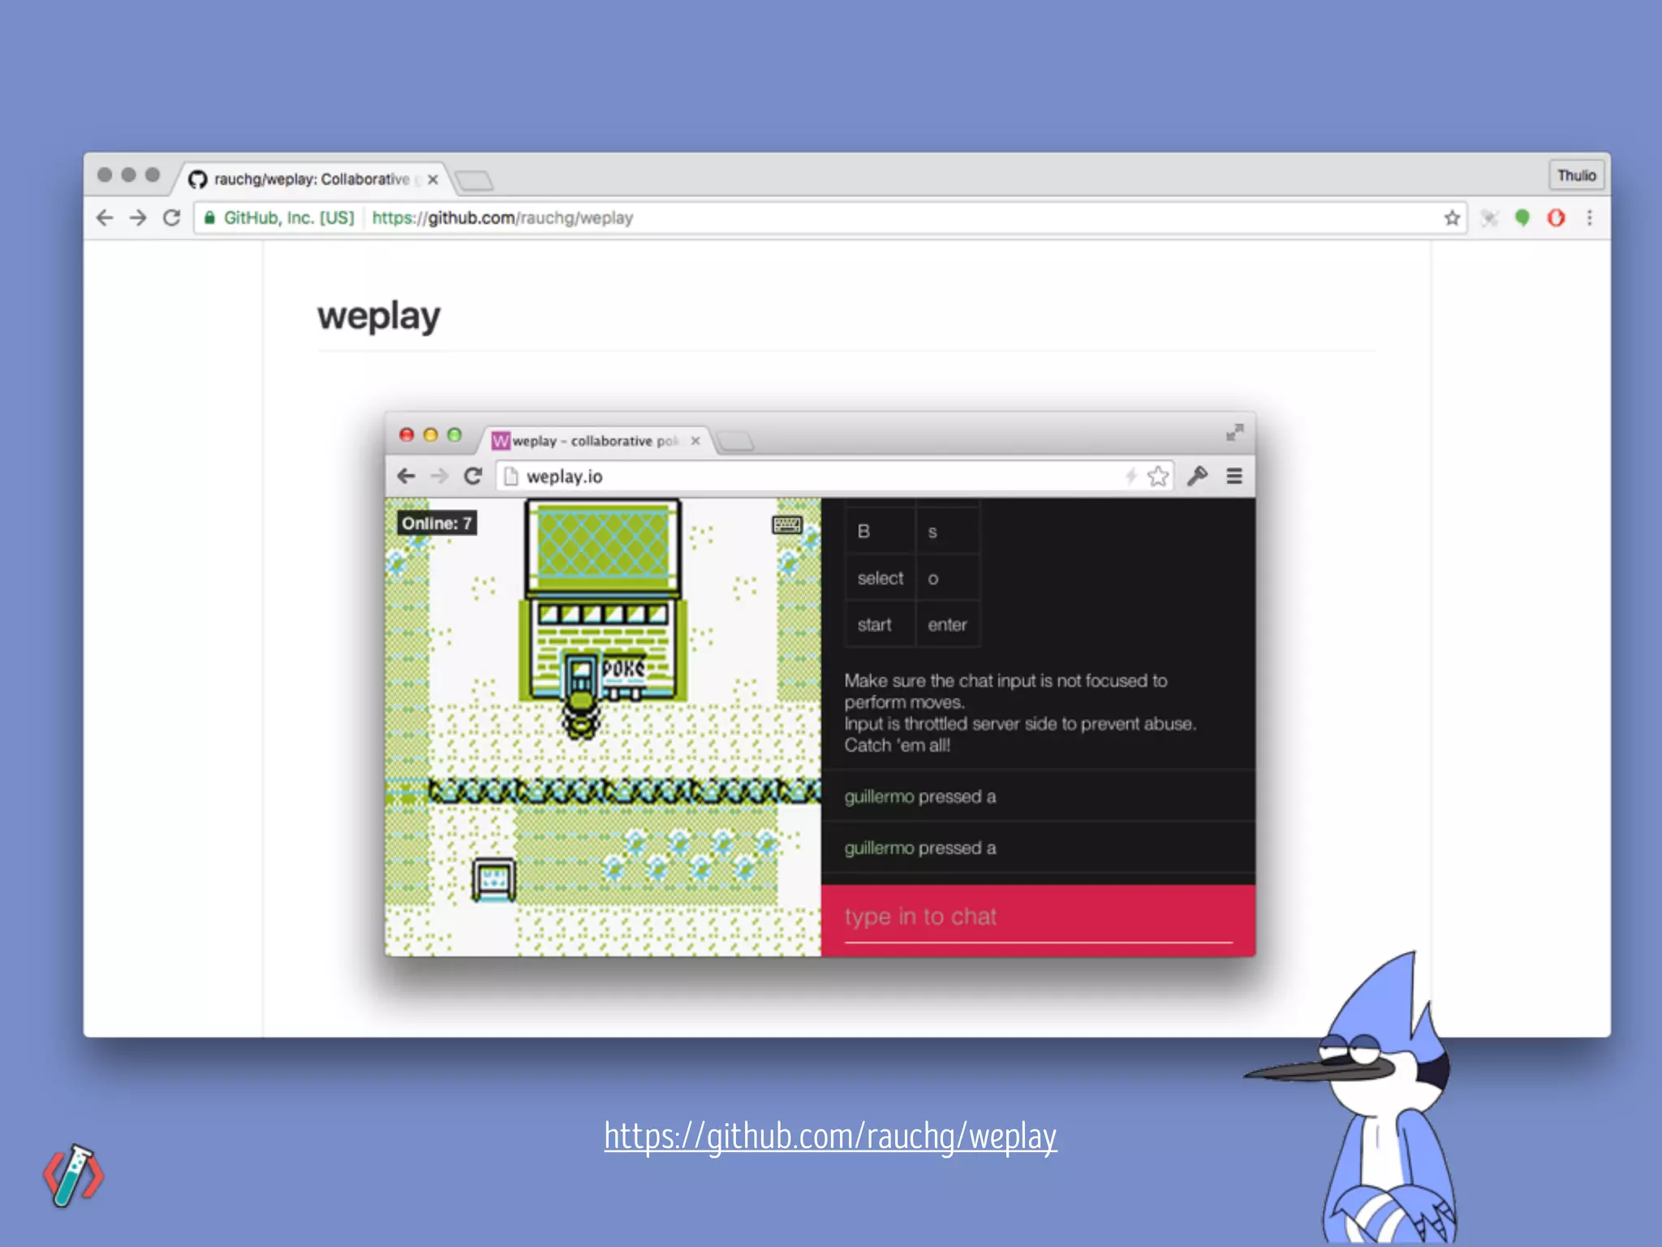Reload the weplay.io page

[x=473, y=476]
